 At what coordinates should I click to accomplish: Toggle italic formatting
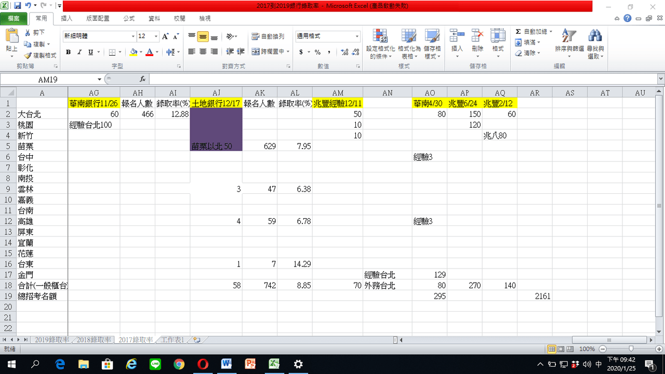click(79, 52)
